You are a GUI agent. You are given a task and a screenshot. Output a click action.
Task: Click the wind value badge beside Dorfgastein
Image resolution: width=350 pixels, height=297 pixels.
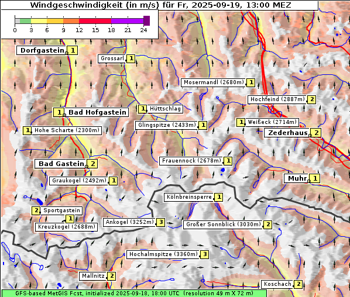[x=73, y=50]
